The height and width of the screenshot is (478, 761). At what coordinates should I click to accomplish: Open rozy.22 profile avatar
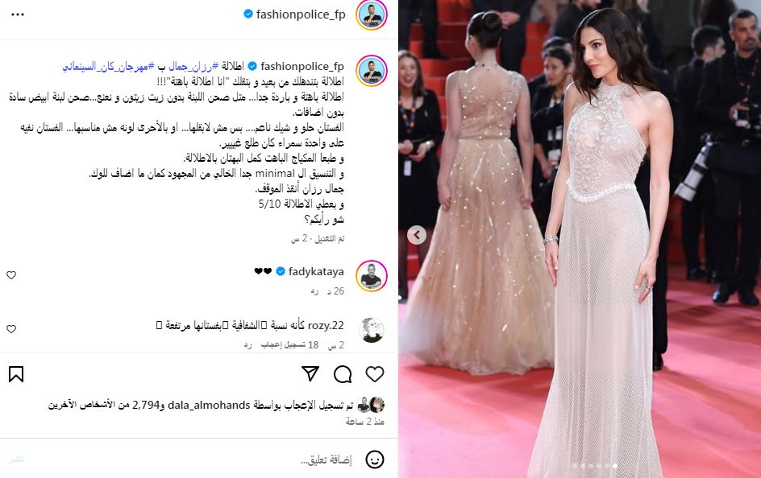pyautogui.click(x=372, y=330)
